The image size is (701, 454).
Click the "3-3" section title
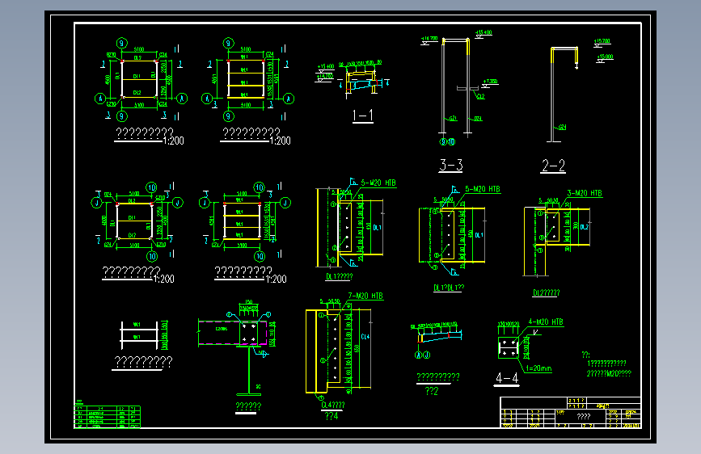(x=450, y=165)
